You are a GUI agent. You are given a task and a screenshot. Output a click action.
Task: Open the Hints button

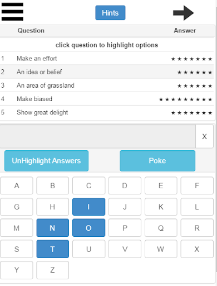(x=110, y=13)
